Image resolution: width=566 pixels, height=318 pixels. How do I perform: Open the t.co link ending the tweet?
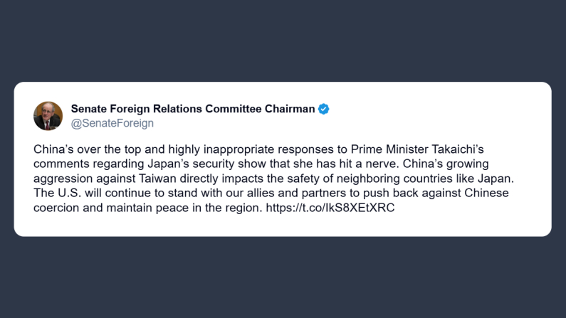(x=330, y=207)
